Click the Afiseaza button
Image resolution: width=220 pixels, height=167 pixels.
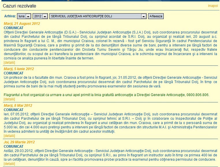[156, 16]
